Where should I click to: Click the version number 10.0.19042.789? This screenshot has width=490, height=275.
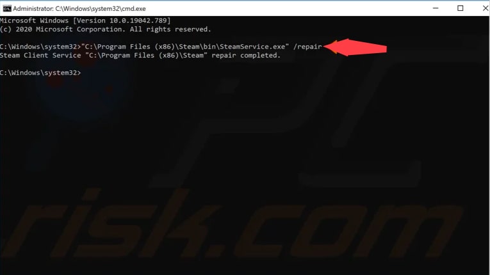coord(138,20)
